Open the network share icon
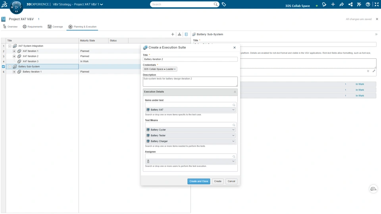The height and width of the screenshot is (214, 381). coord(350,4)
